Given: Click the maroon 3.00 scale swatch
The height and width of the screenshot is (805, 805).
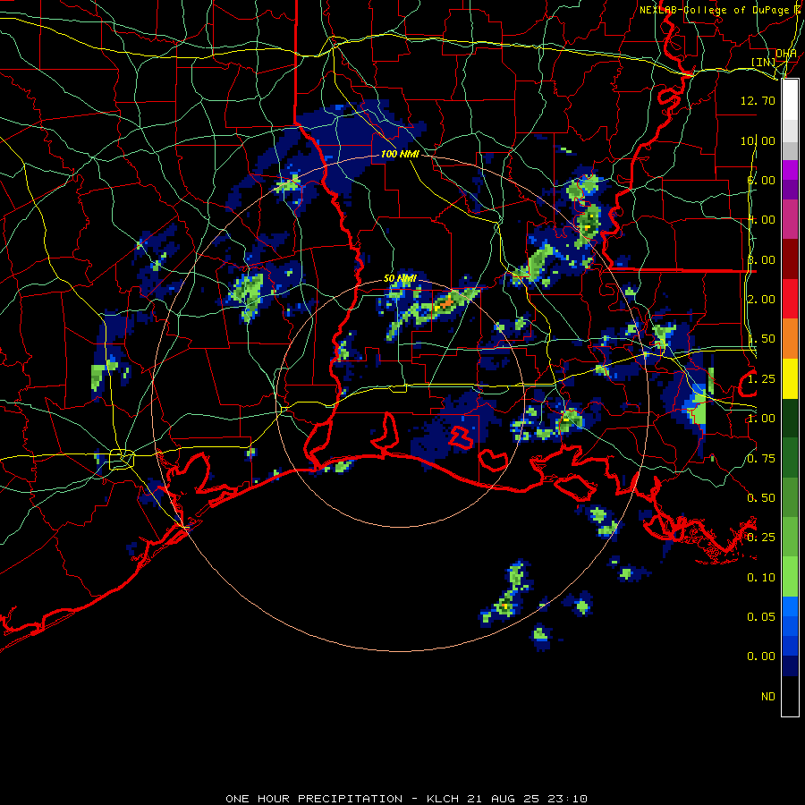Looking at the screenshot, I should (x=790, y=259).
